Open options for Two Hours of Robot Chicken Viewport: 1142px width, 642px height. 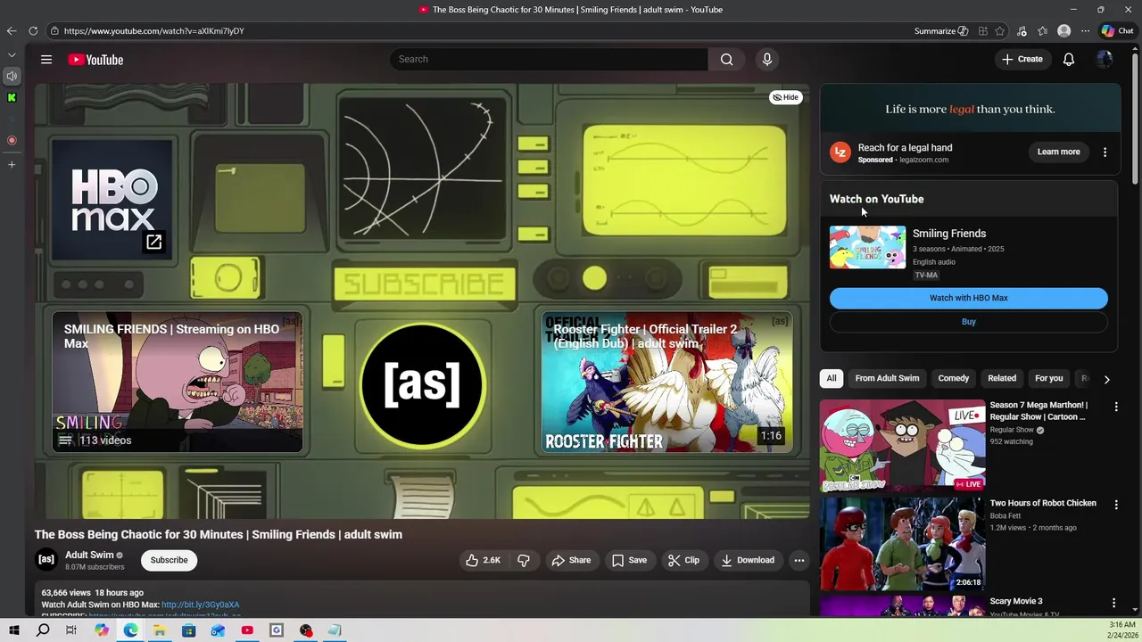pos(1115,505)
